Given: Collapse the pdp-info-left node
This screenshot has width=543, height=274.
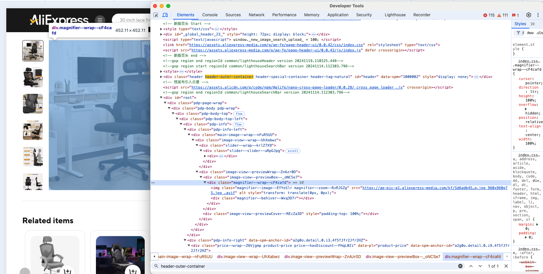Looking at the screenshot, I should pos(185,130).
